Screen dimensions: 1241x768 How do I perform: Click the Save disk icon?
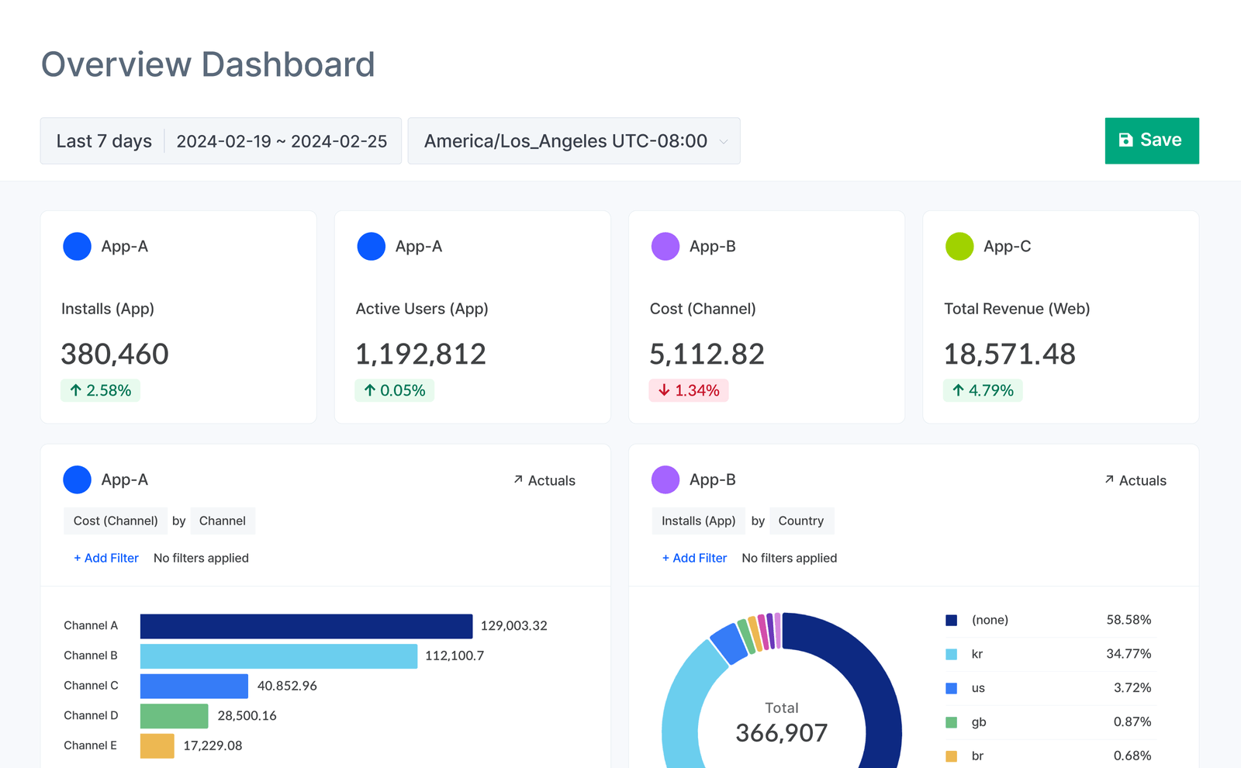1125,140
